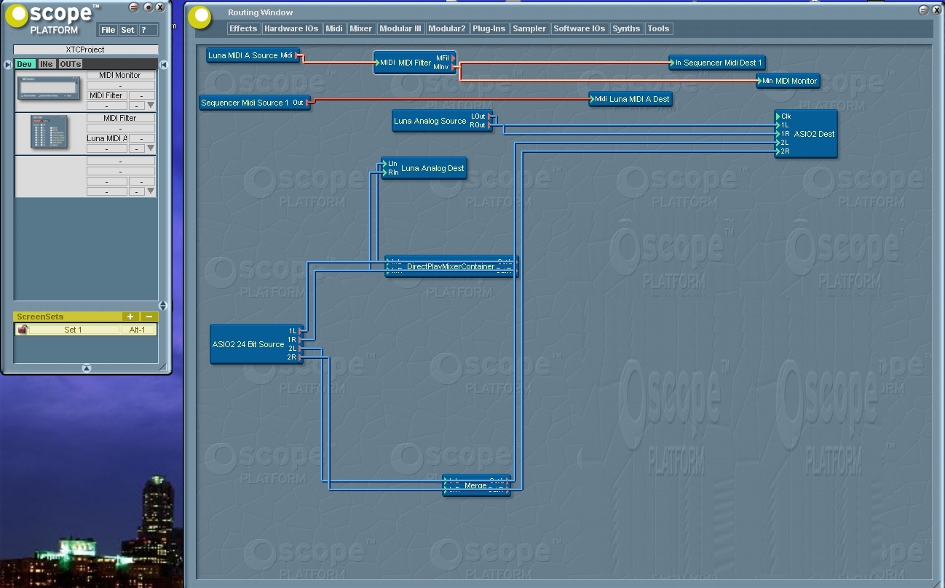Viewport: 945px width, 588px height.
Task: Click the MIDI Filter module in routing
Action: 414,63
